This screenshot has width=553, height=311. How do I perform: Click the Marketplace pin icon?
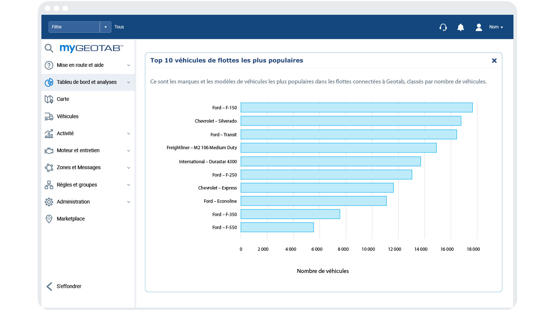tap(49, 219)
